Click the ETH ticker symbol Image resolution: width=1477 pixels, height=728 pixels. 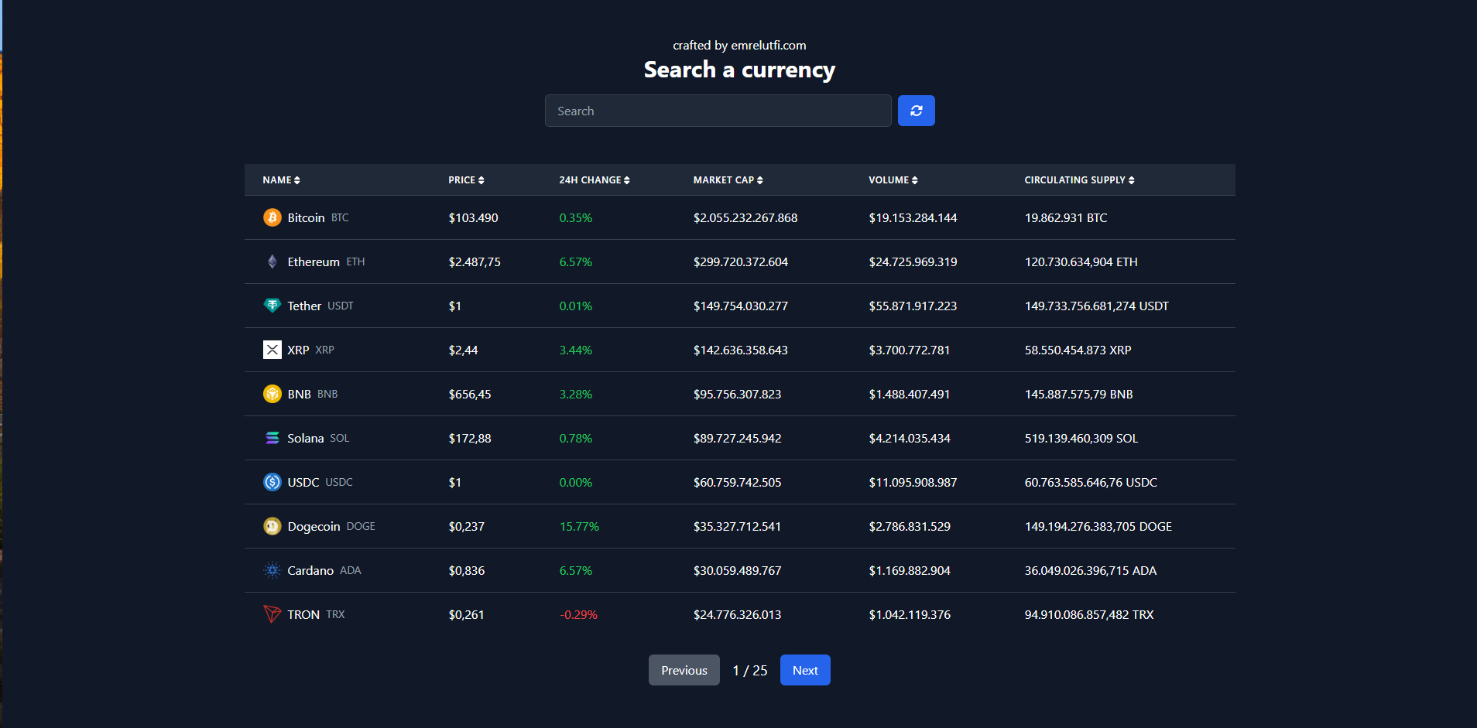coord(355,262)
